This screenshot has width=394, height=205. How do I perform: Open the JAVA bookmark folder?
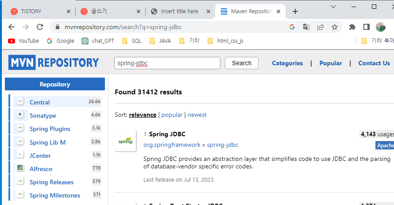coord(160,41)
